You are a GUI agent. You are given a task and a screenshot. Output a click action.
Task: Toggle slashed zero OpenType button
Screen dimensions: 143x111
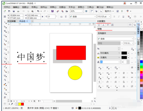point(124,73)
